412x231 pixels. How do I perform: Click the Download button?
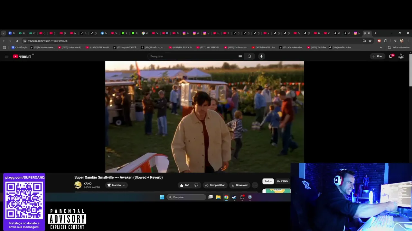click(x=239, y=185)
